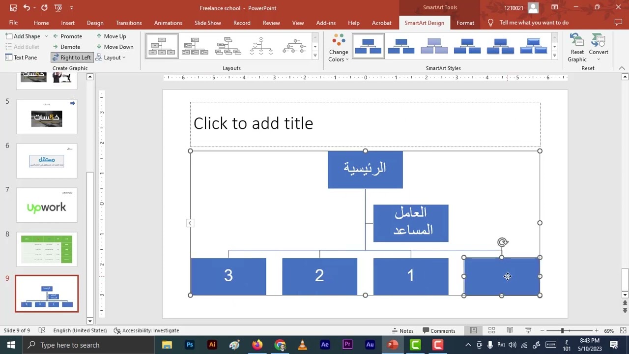This screenshot has height=354, width=629.
Task: Toggle Right to Left direction
Action: pos(72,58)
